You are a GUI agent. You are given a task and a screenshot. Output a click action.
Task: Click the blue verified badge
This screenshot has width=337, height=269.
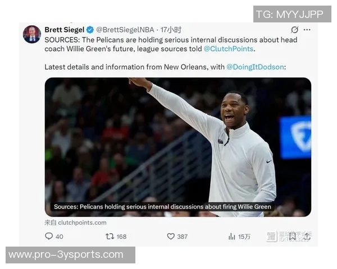(90, 30)
